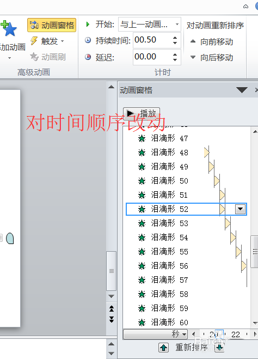Click slide area scroll up arrow
Viewport: 258px width, 359px height.
[x=112, y=87]
